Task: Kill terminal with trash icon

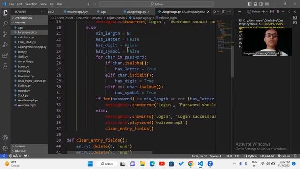Action: 277,12
